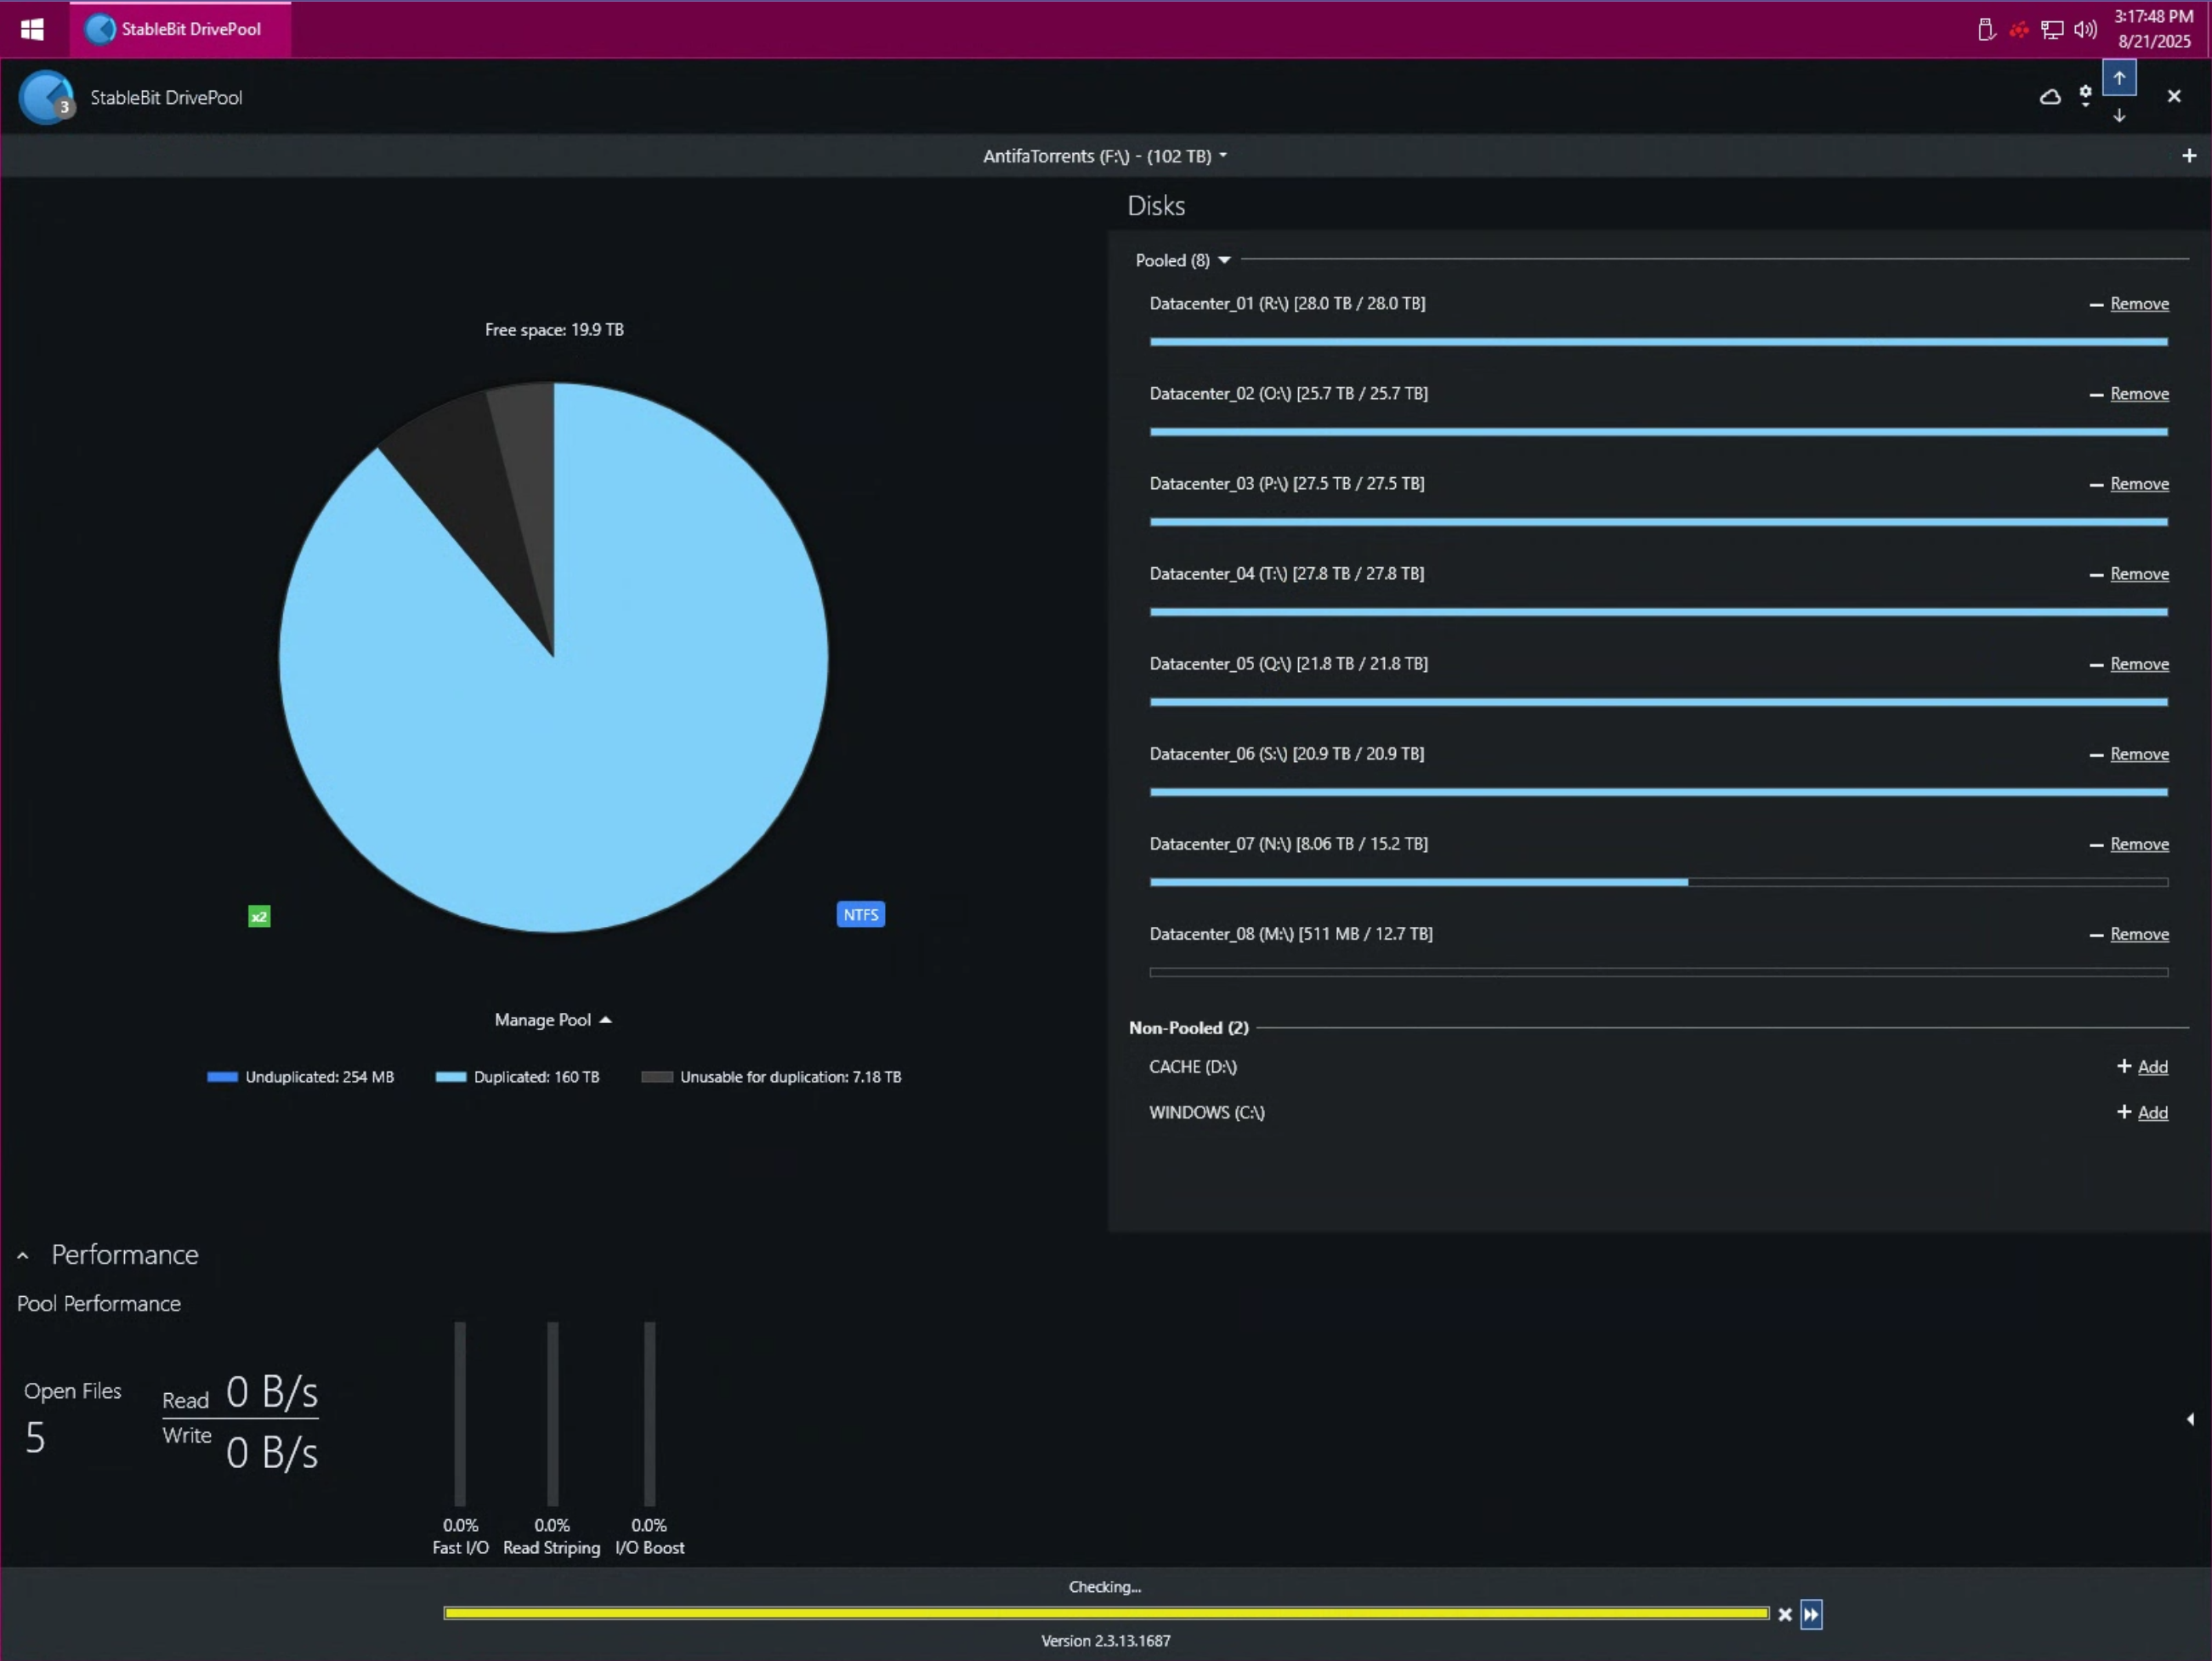Viewport: 2212px width, 1661px height.
Task: Select Datacenter_01 (R:\) disk entry
Action: click(1287, 303)
